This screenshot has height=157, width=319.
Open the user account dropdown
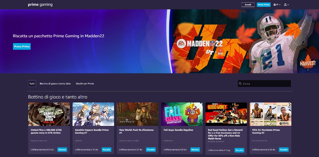(286, 5)
